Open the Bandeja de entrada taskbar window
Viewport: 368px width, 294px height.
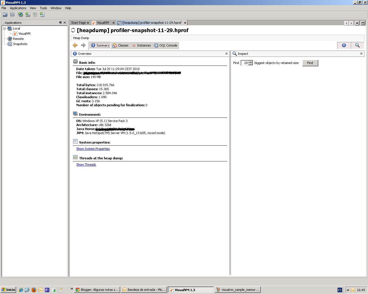click(144, 290)
